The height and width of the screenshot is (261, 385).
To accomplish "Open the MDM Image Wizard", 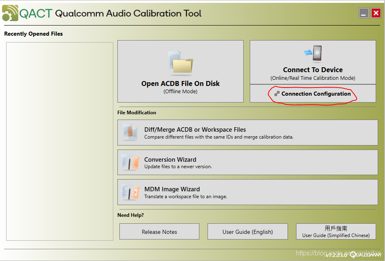I will pyautogui.click(x=247, y=192).
